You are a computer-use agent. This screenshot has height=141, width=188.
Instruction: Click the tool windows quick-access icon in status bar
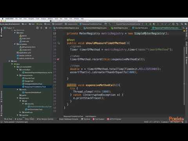pyautogui.click(x=2, y=122)
